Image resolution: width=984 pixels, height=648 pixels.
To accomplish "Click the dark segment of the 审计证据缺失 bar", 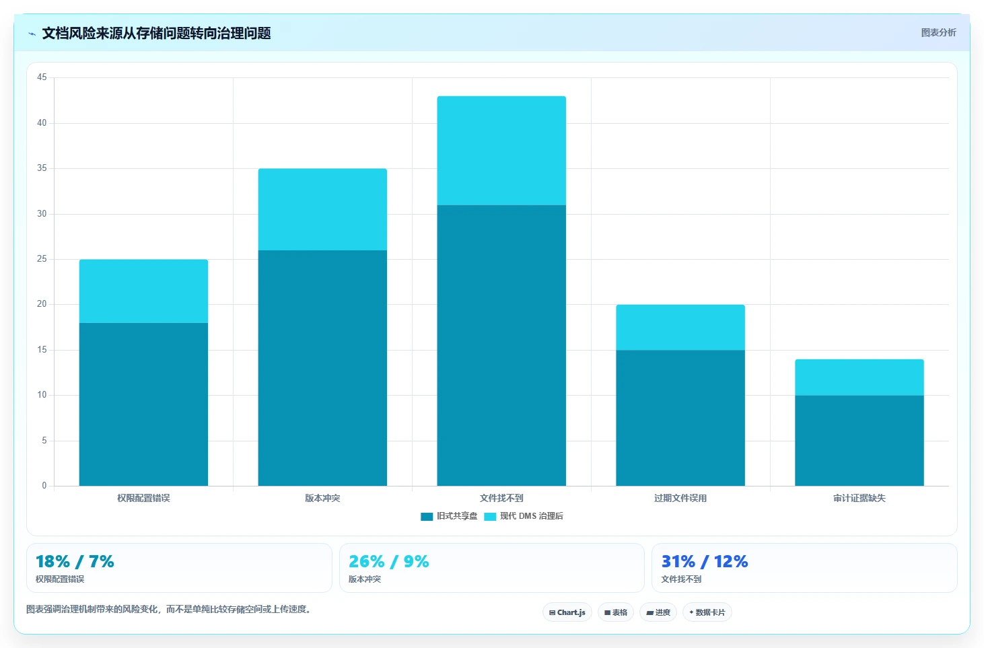I will point(859,441).
